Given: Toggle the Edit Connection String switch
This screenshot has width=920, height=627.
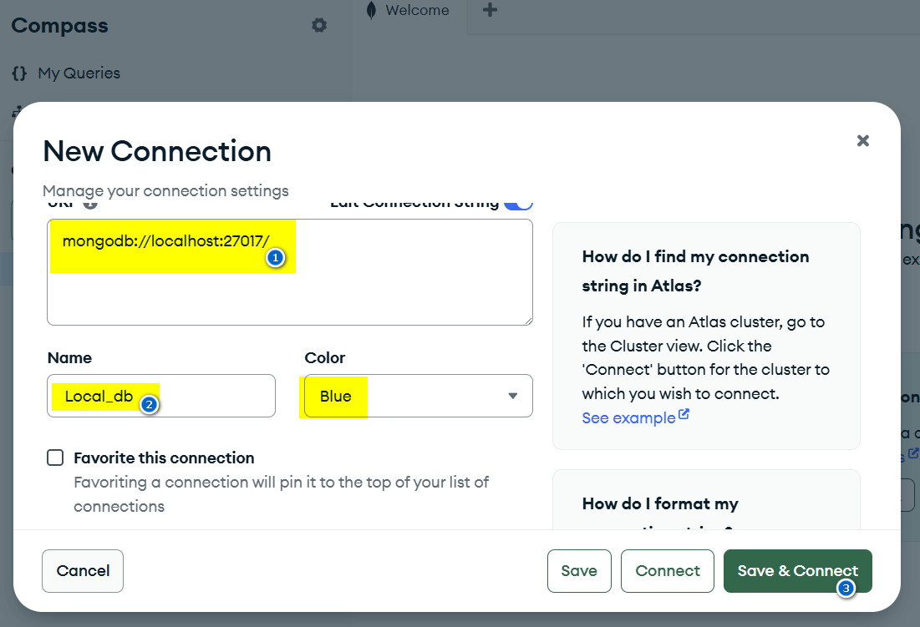Looking at the screenshot, I should pyautogui.click(x=518, y=203).
